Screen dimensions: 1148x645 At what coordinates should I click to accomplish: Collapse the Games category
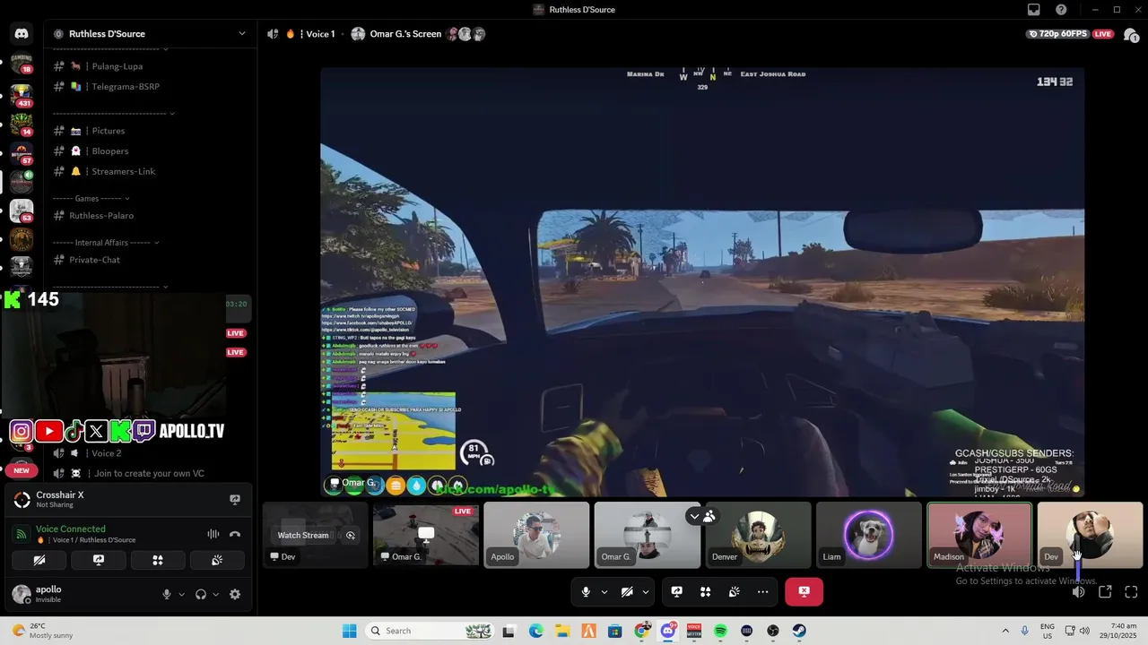(91, 198)
